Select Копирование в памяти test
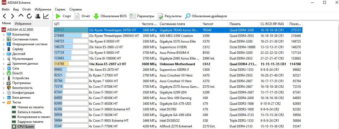 pos(34,117)
